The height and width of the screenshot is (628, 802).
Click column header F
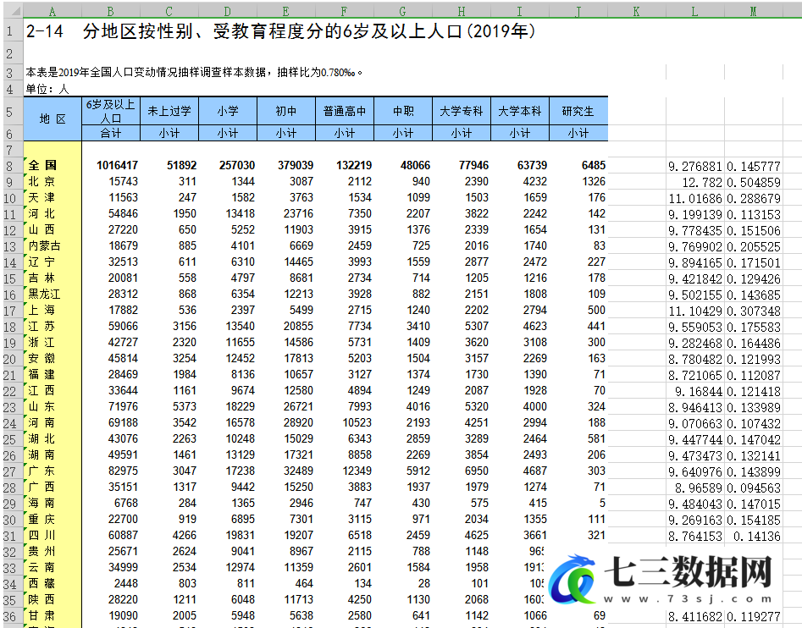click(x=344, y=11)
